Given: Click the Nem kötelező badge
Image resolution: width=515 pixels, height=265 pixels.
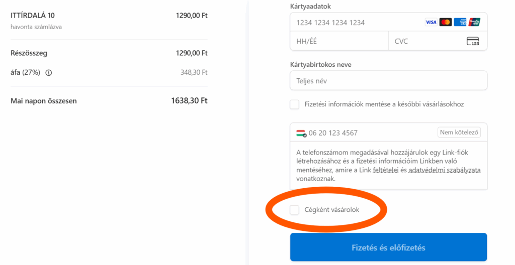Looking at the screenshot, I should [x=459, y=132].
